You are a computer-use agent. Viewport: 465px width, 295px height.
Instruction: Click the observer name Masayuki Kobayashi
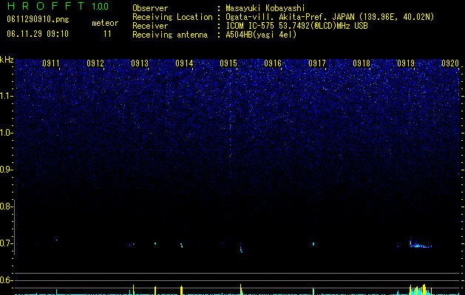click(x=265, y=8)
